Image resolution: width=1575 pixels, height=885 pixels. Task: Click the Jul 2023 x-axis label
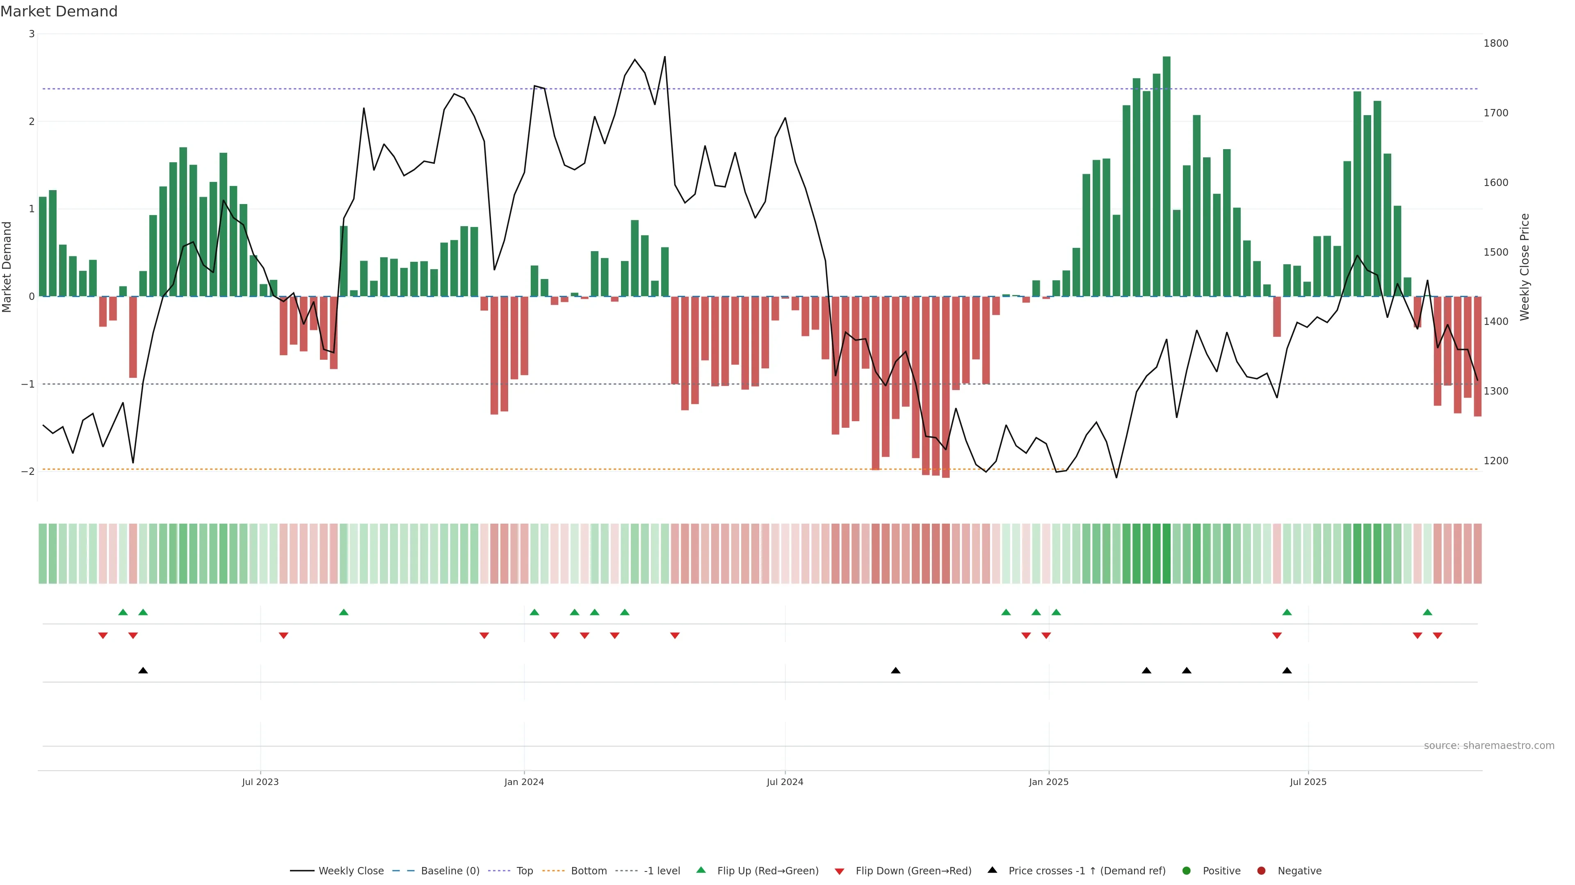point(260,783)
